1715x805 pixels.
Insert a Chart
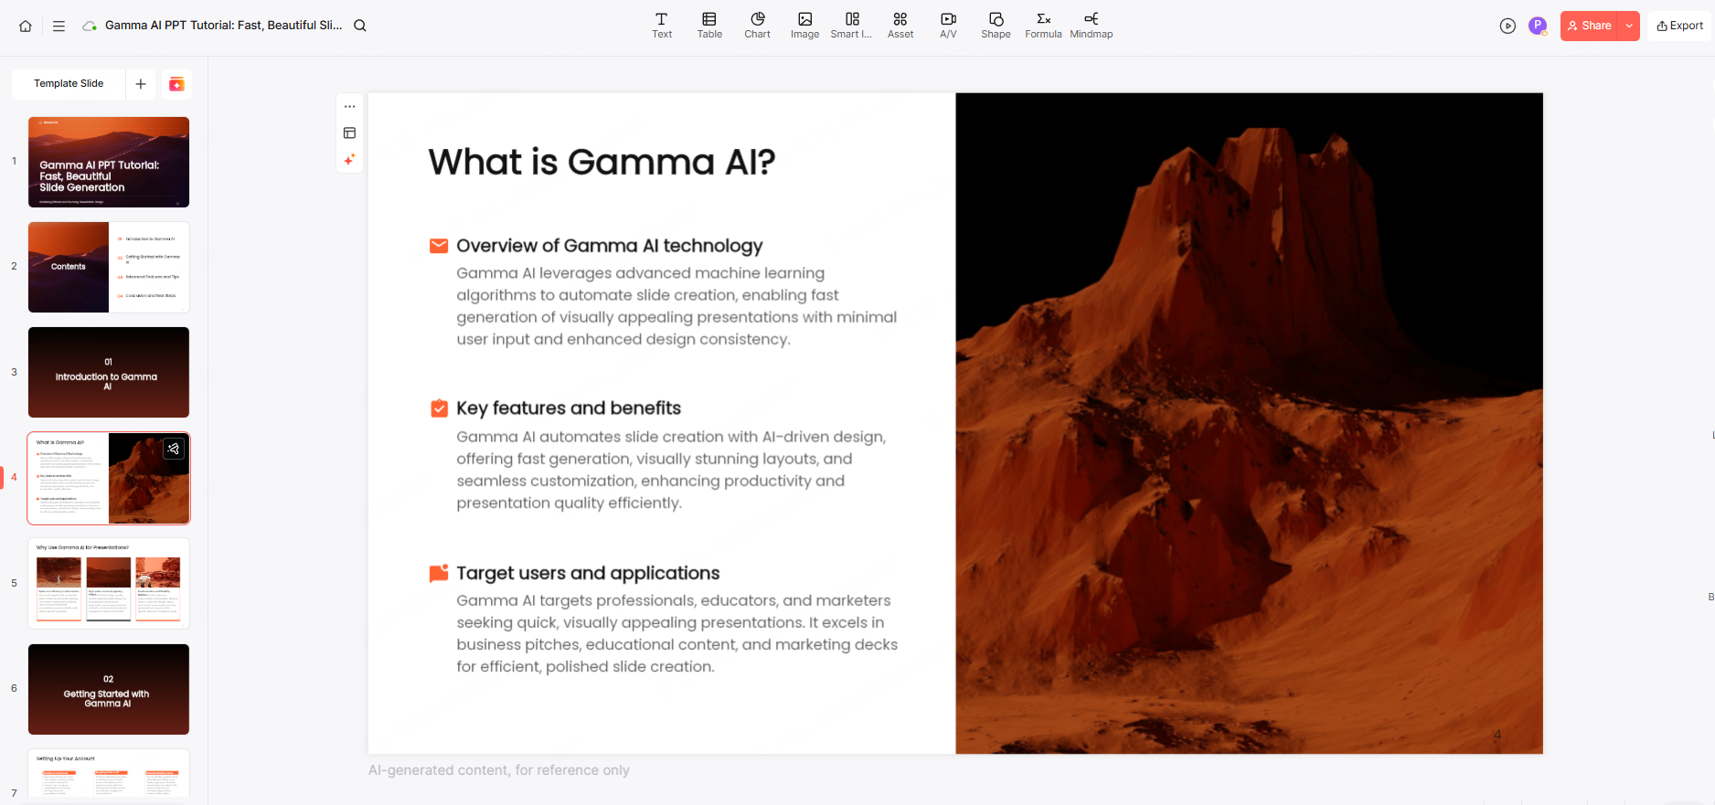[x=757, y=26]
